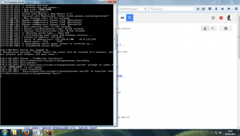Click 'Gotzin has logged in.' console line
Image resolution: width=240 pixels, height=136 pixels.
point(25,50)
